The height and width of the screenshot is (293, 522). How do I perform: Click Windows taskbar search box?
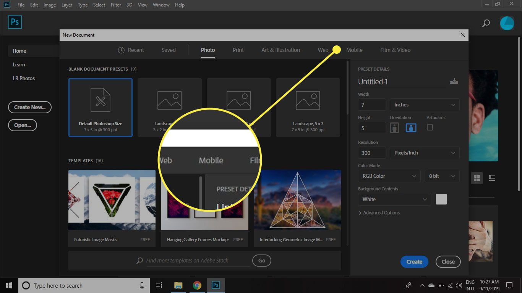[x=83, y=285]
